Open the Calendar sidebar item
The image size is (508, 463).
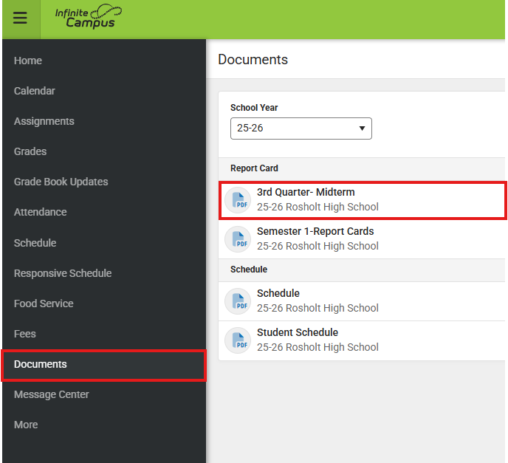click(35, 91)
